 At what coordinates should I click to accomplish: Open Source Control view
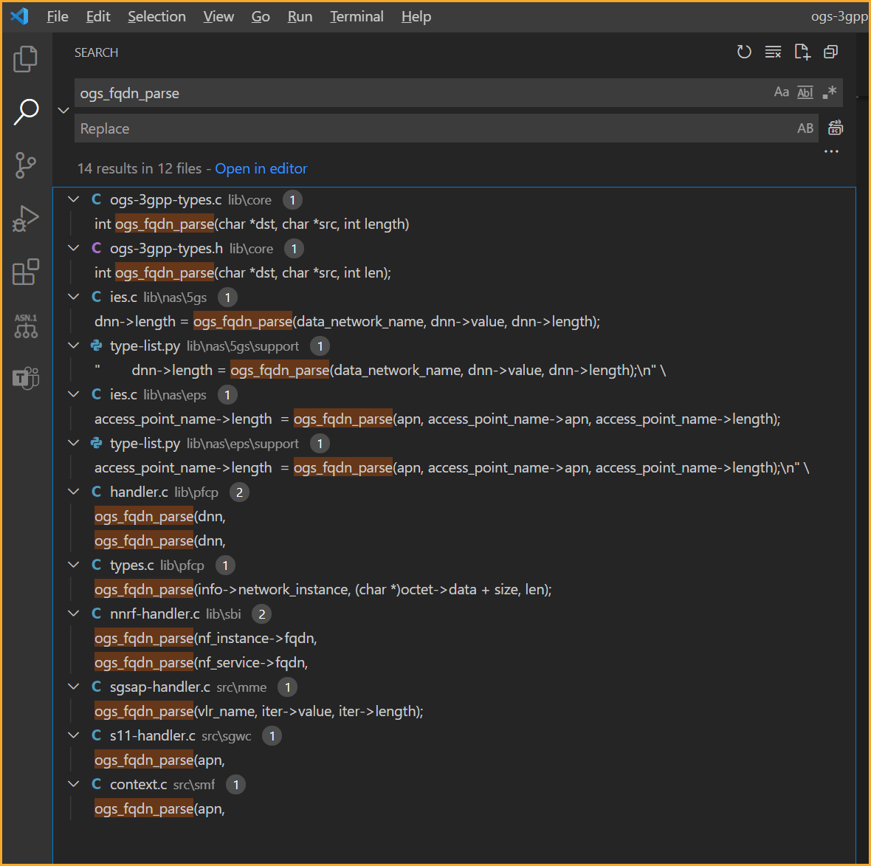[x=26, y=165]
